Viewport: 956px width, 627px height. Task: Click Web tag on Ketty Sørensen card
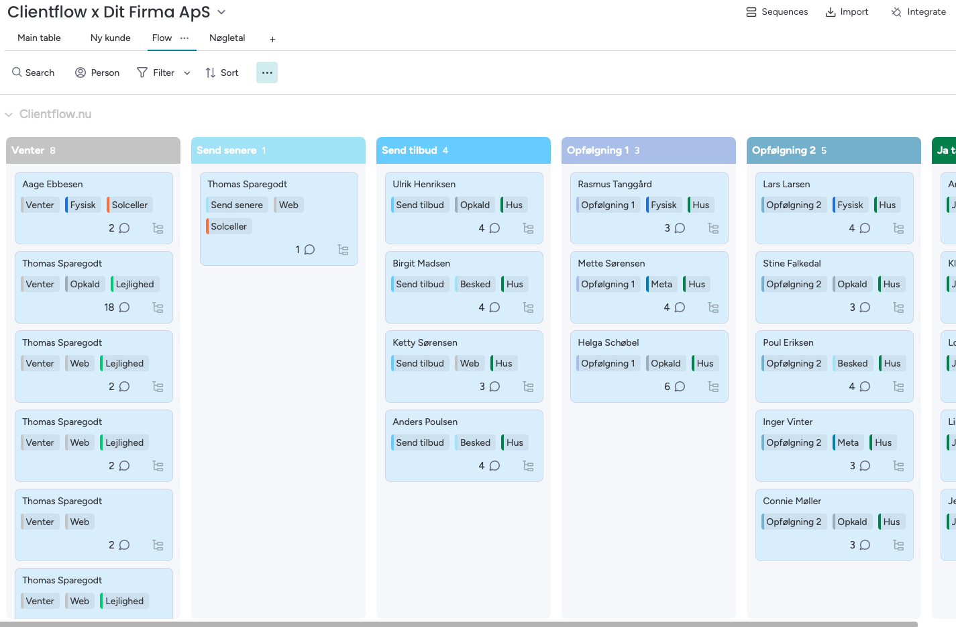click(470, 363)
